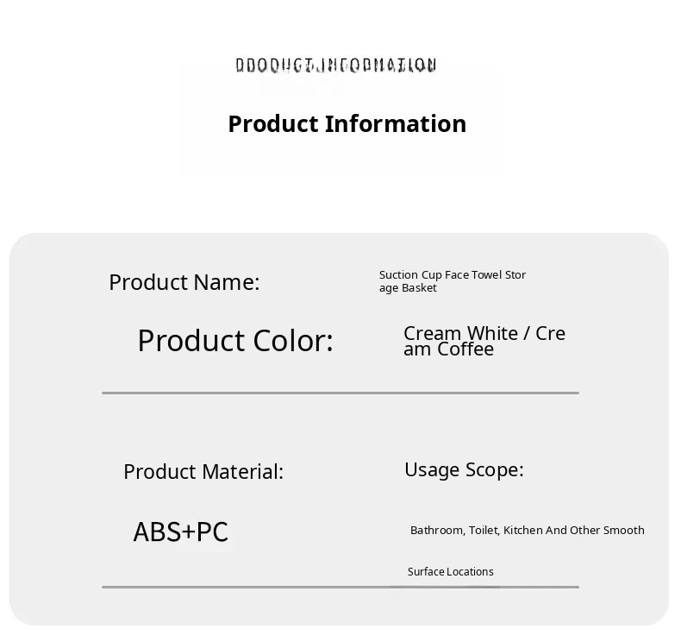Viewport: 681px width, 629px height.
Task: Select the "Product Material:" label
Action: click(x=203, y=472)
